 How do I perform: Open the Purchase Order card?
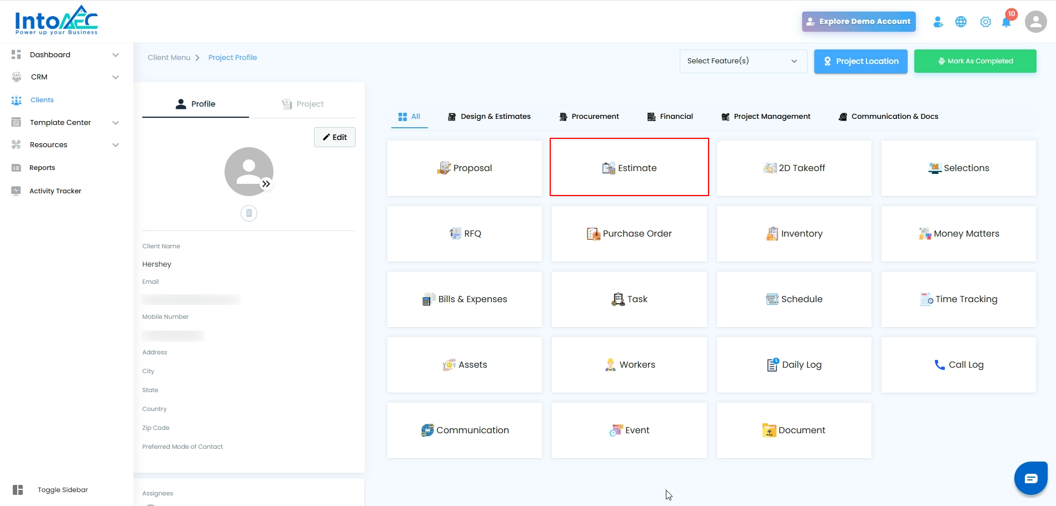coord(629,233)
